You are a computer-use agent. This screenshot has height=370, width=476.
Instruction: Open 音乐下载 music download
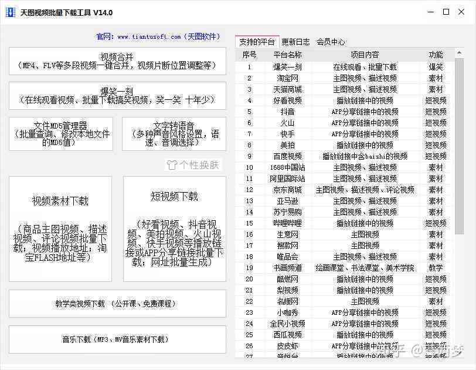(x=117, y=339)
